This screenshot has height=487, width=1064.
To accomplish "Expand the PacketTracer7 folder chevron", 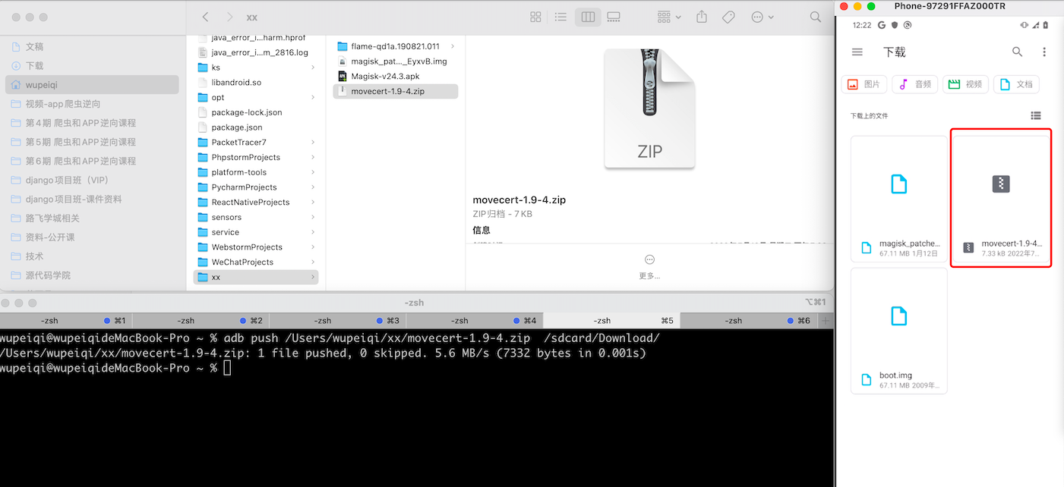I will point(313,142).
